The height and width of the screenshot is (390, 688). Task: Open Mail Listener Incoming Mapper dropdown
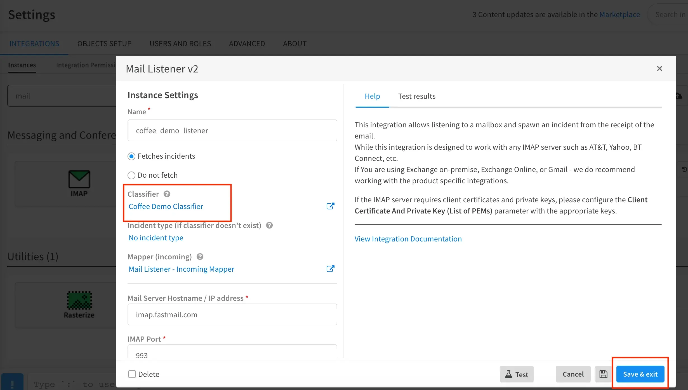coord(182,269)
